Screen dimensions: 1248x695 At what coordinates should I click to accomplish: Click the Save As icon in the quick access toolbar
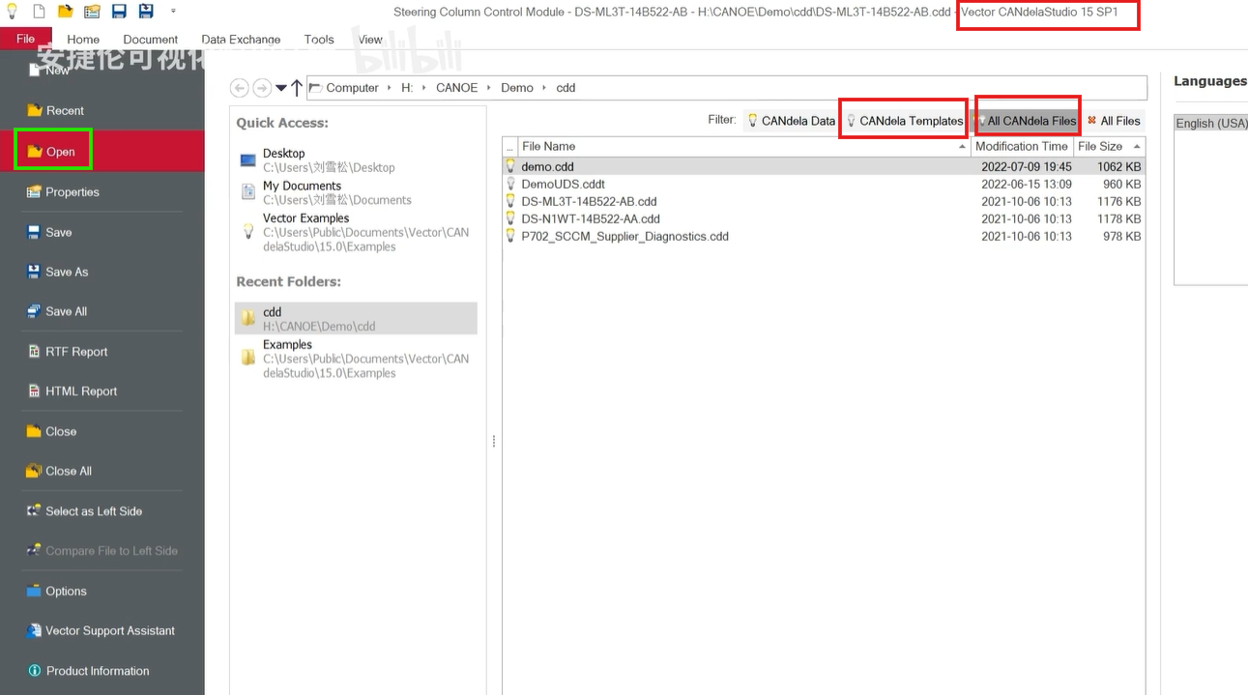146,12
